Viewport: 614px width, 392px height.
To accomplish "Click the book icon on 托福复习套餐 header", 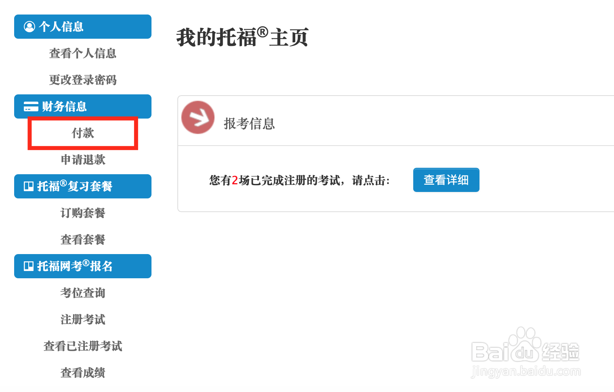I will [x=29, y=186].
